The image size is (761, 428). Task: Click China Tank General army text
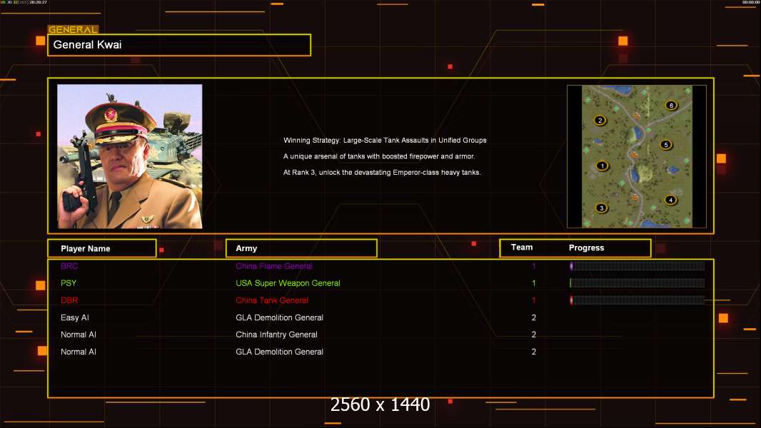(x=272, y=300)
